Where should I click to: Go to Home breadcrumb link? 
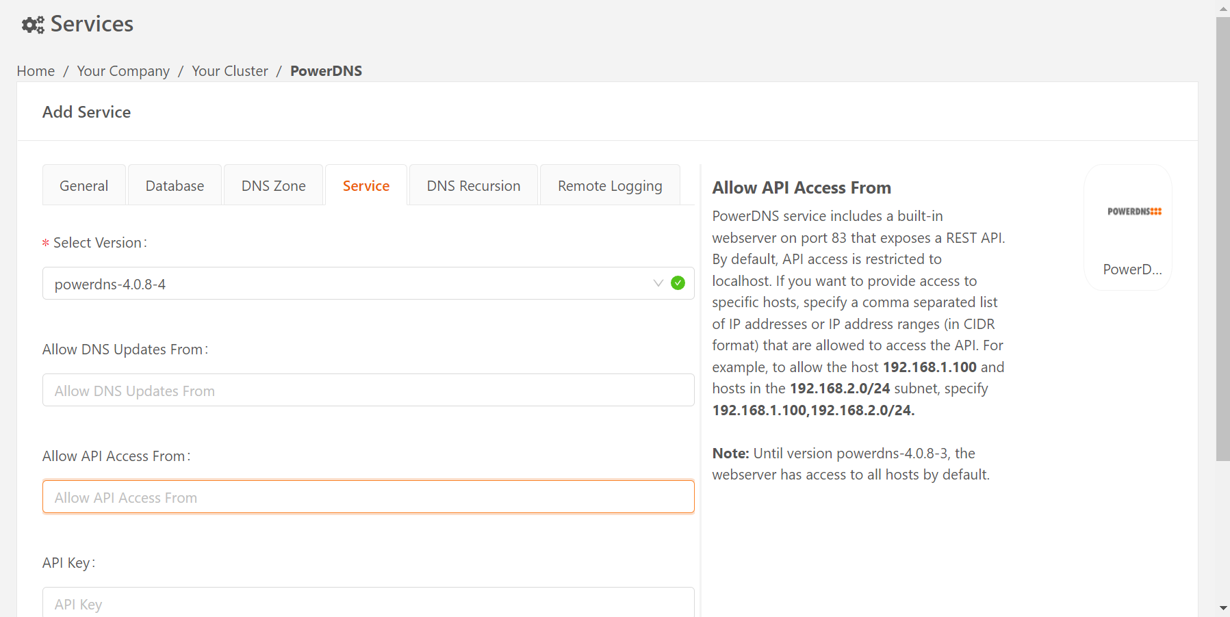coord(36,71)
